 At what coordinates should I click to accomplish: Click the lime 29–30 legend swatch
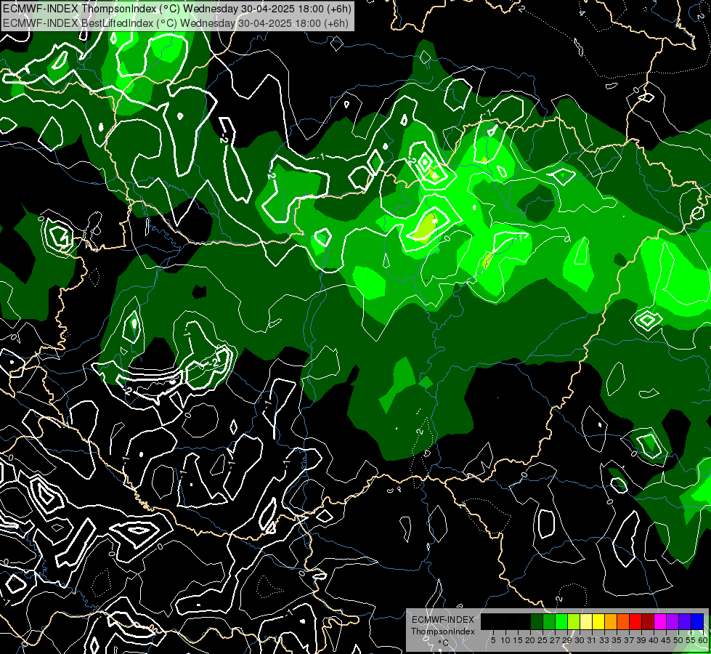click(574, 622)
